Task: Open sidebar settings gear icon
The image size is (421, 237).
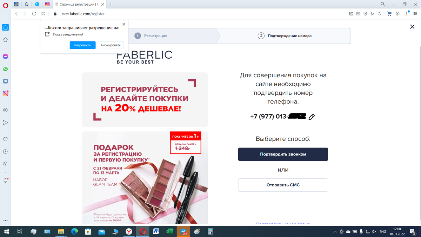Action: pos(6,164)
